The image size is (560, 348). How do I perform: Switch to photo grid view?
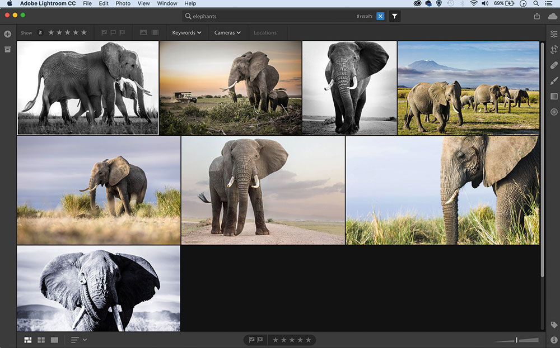click(x=28, y=340)
